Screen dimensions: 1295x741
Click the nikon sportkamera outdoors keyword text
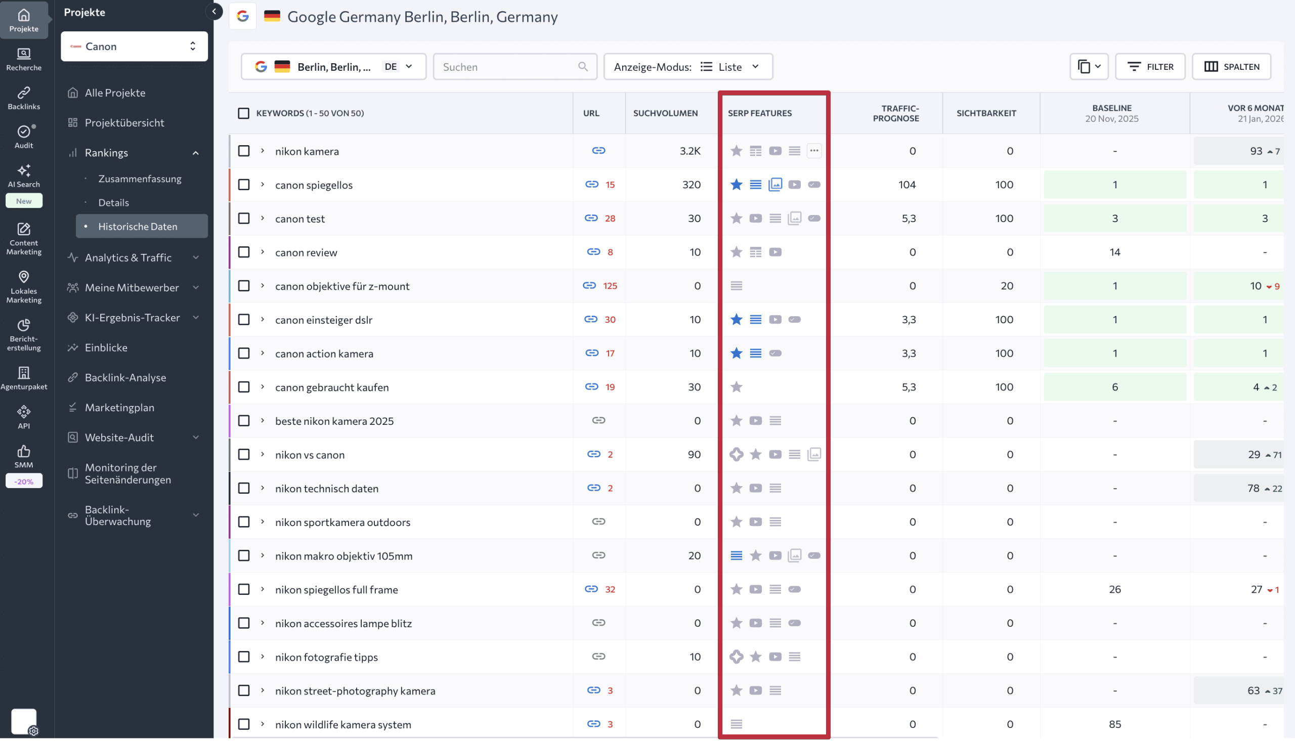click(342, 522)
